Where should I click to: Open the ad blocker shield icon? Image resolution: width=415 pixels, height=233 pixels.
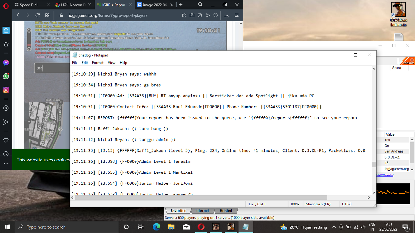[x=200, y=15]
